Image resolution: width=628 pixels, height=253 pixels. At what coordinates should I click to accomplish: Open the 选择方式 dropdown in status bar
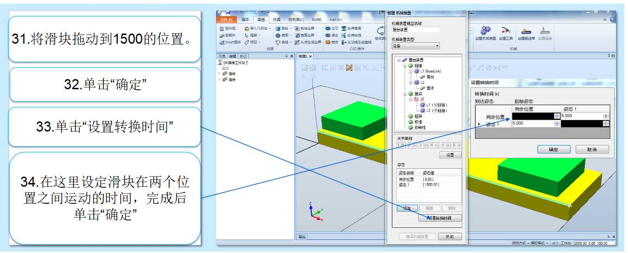520,243
